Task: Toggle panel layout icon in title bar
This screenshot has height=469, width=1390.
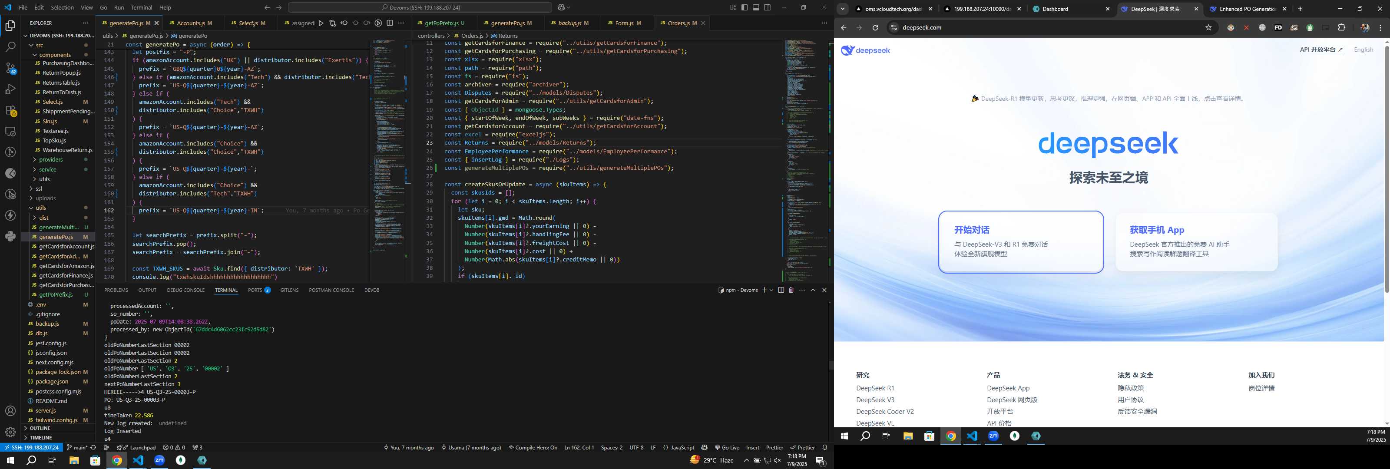Action: [756, 7]
